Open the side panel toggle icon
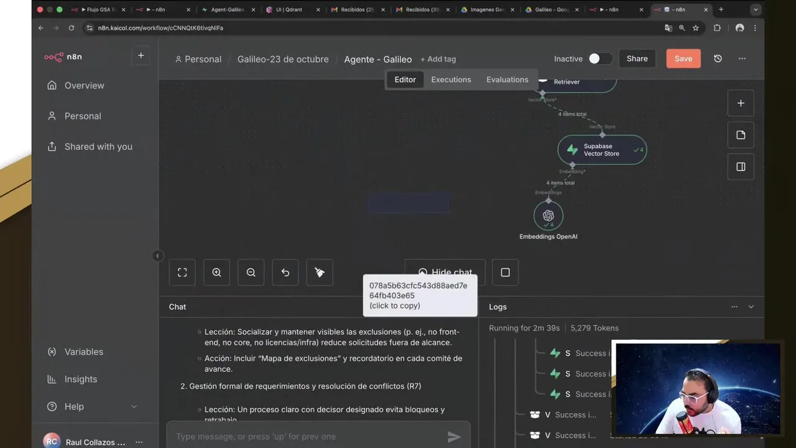 (741, 167)
